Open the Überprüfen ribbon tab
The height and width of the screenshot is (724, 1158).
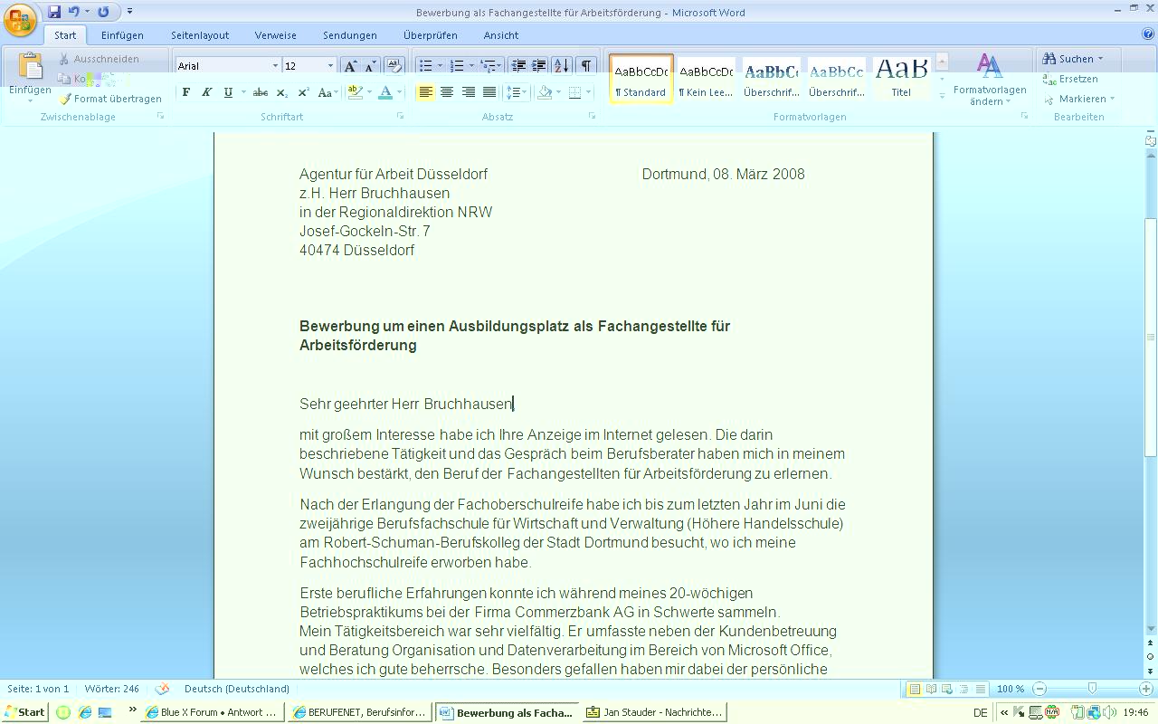[x=430, y=35]
